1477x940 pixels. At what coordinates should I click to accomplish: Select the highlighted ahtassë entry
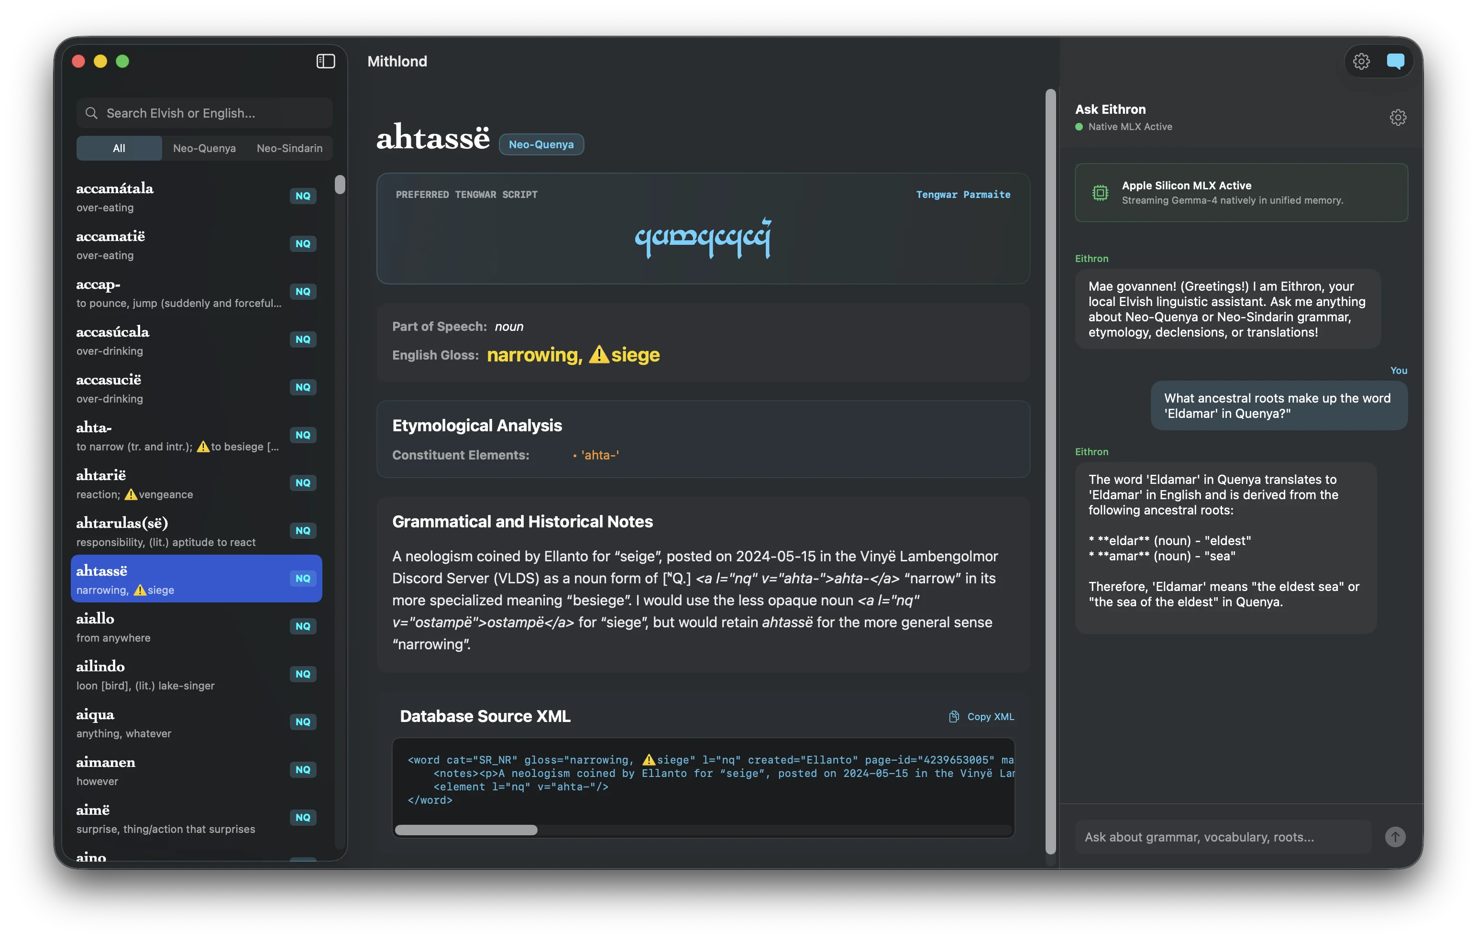tap(196, 578)
